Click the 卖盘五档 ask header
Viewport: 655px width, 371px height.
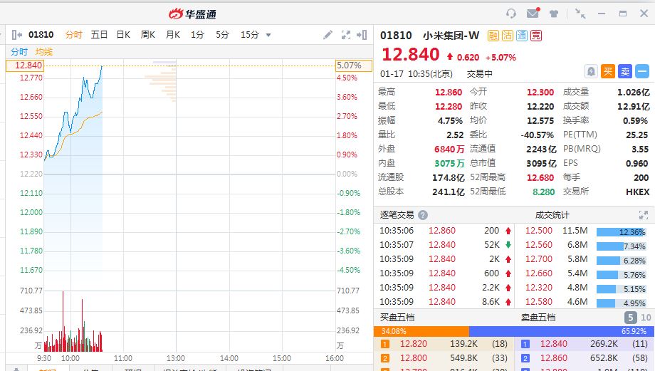click(538, 318)
